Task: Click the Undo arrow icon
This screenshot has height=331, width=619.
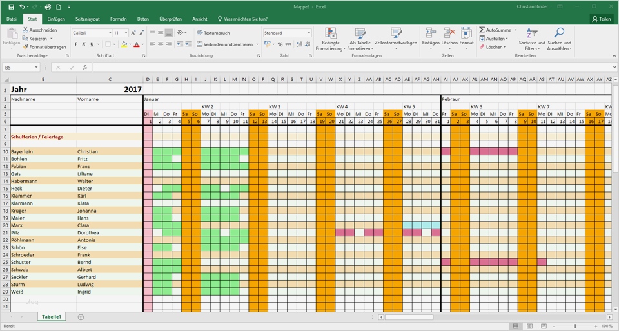Action: coord(22,6)
